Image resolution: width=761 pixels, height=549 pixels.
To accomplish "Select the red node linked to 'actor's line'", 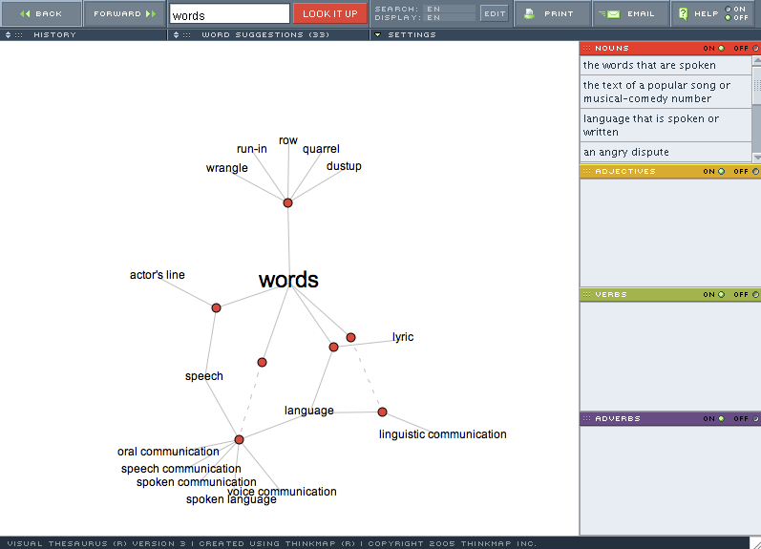I will pos(217,307).
